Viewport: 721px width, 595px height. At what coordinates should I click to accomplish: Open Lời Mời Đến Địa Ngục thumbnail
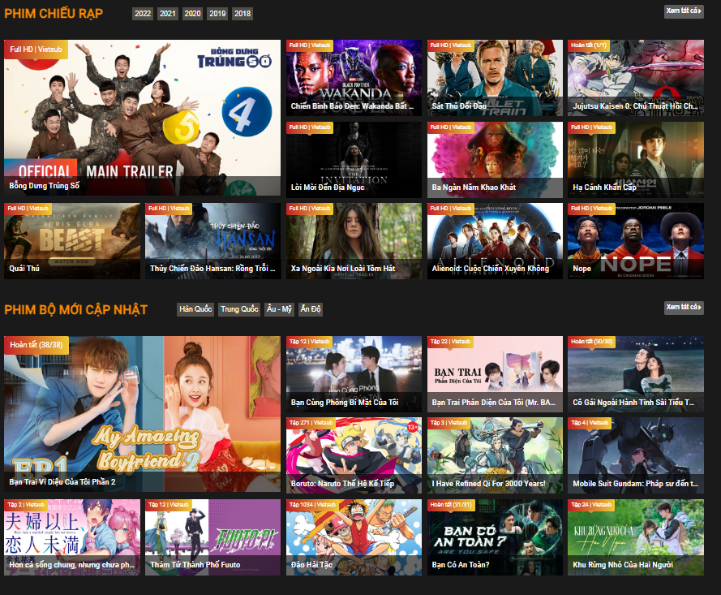pos(354,160)
